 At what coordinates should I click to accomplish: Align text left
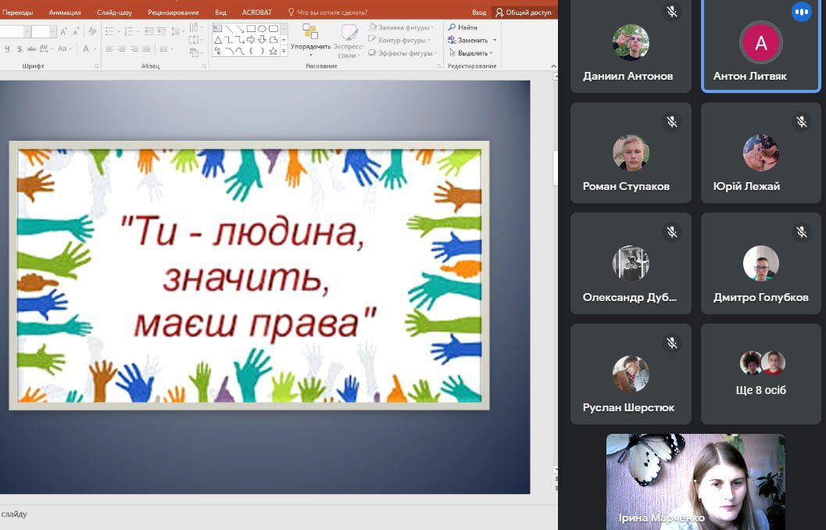(109, 49)
